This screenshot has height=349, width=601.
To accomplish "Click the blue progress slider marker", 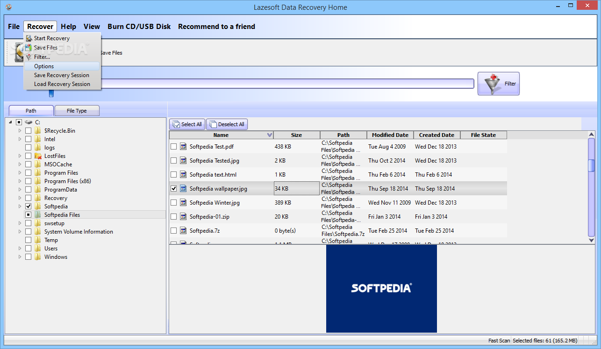I will coord(51,93).
